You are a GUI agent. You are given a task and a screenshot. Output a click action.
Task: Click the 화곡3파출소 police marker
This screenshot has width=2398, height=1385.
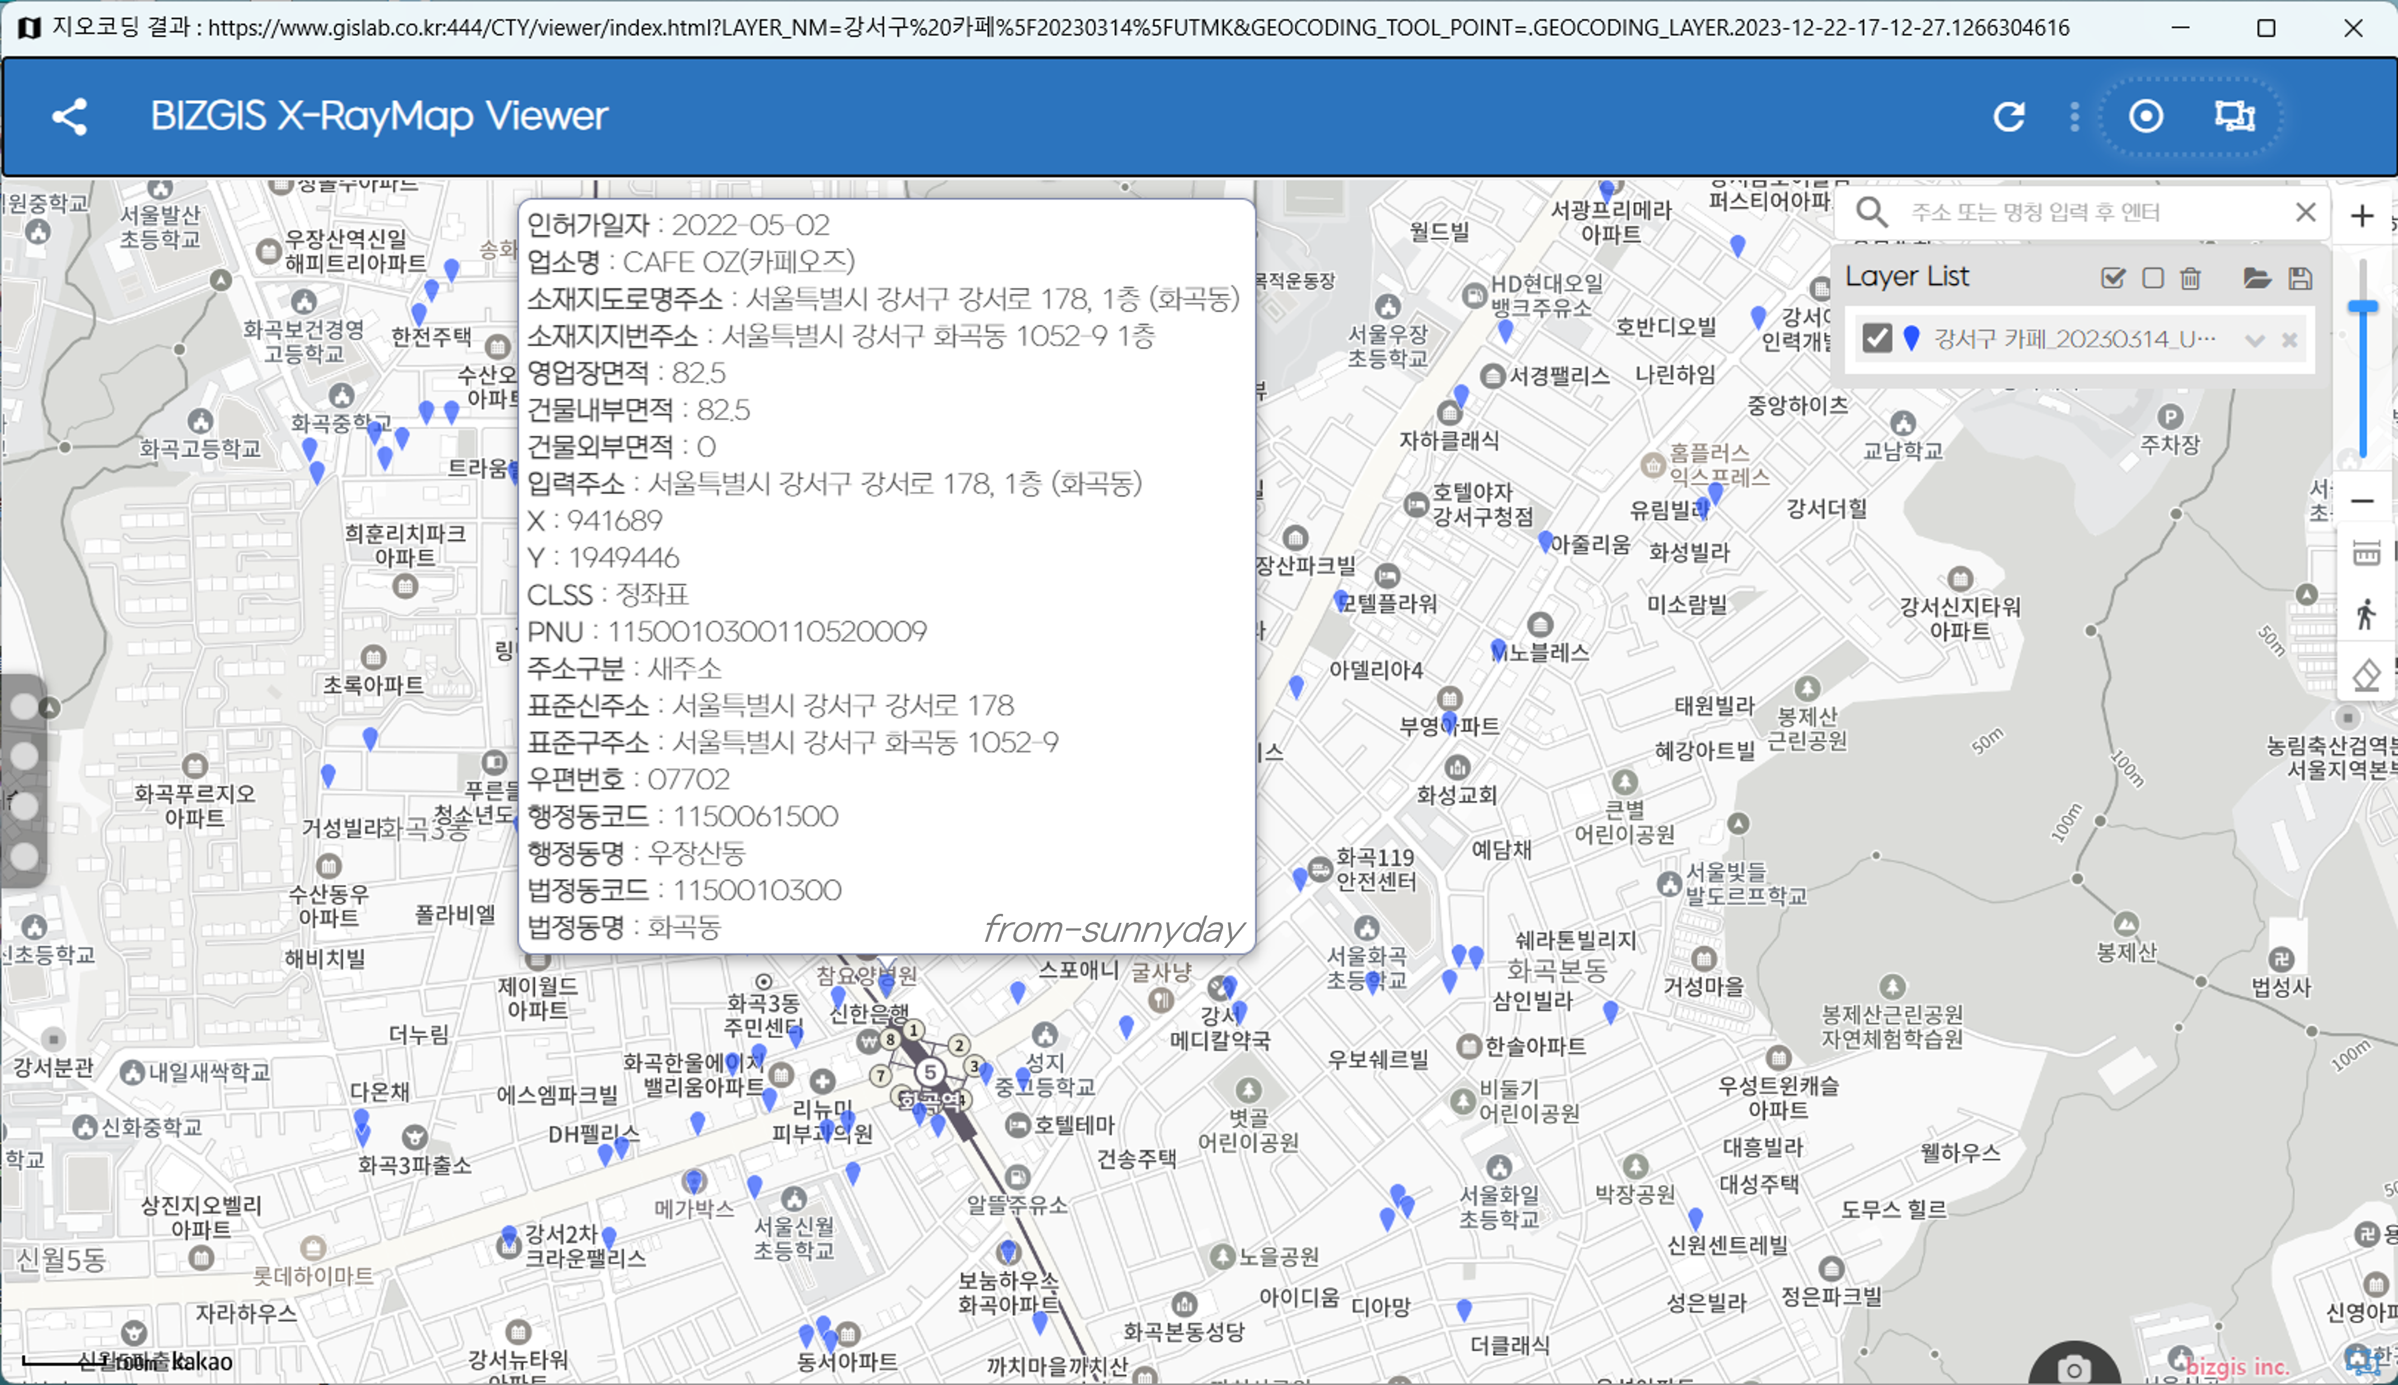click(x=414, y=1137)
